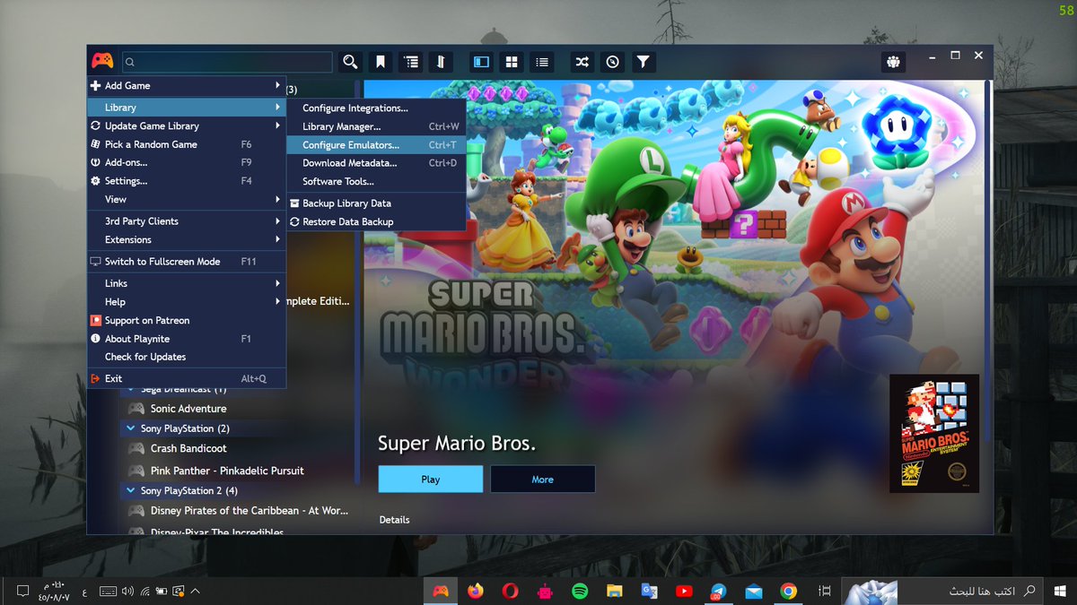Switch to Details view icon

[x=482, y=62]
